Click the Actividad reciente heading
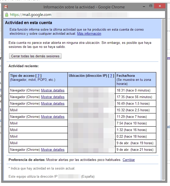The width and height of the screenshot is (170, 186). (x=24, y=66)
